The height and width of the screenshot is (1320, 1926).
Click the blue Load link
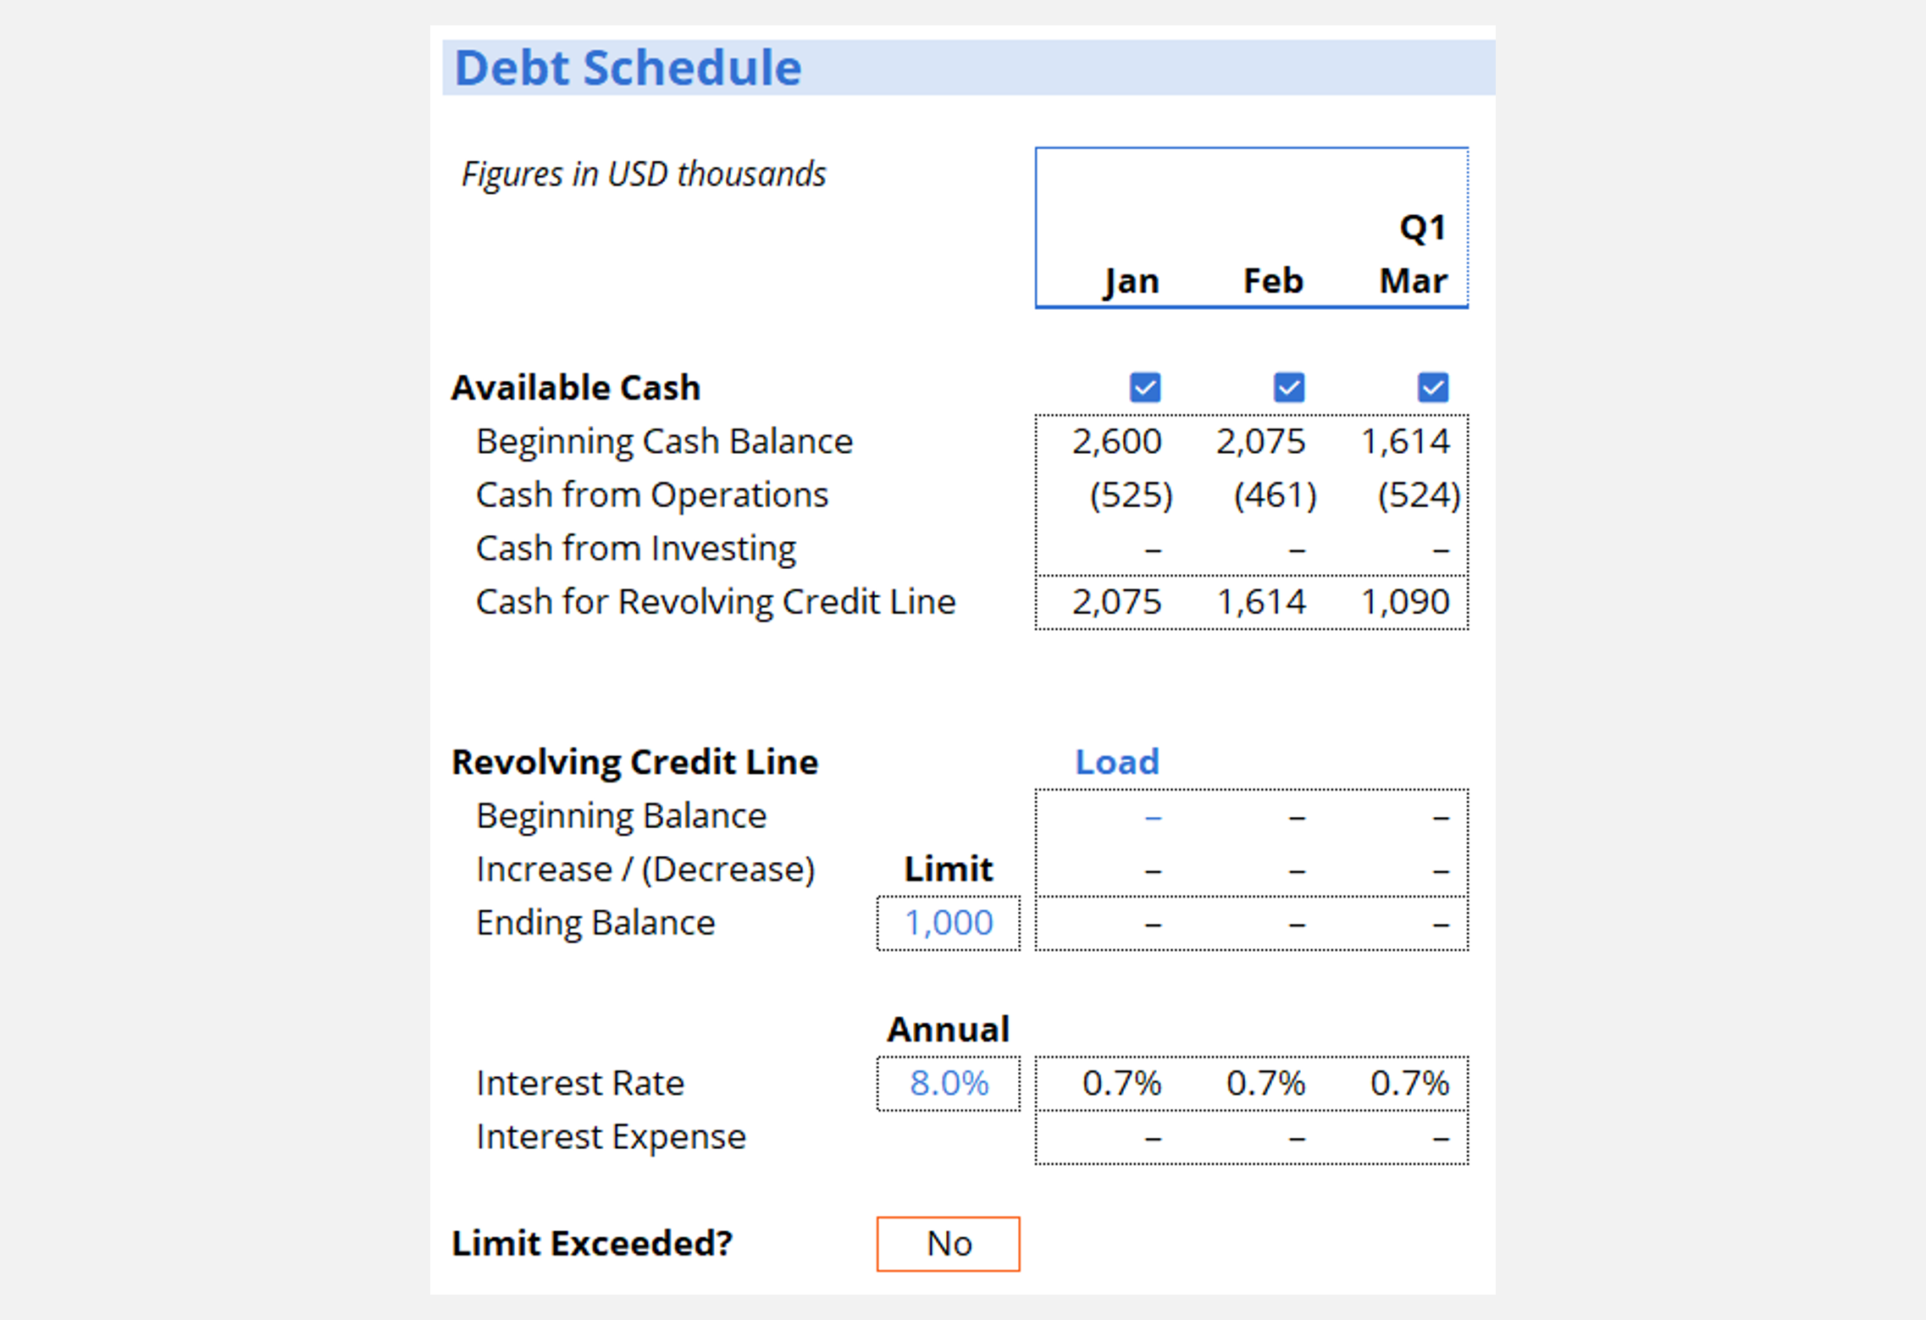1116,762
